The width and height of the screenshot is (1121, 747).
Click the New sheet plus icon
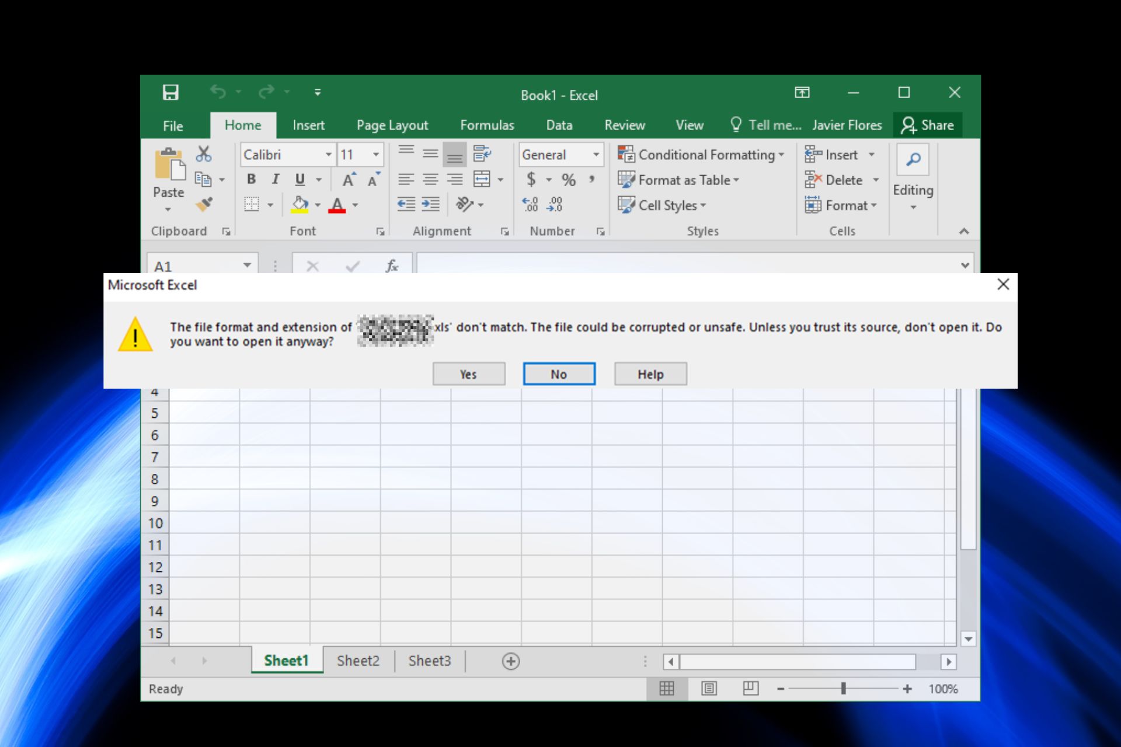[511, 661]
